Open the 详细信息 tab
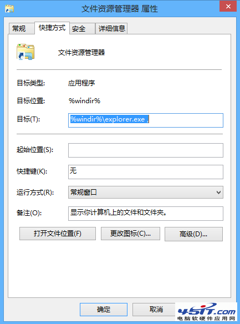 pos(111,28)
